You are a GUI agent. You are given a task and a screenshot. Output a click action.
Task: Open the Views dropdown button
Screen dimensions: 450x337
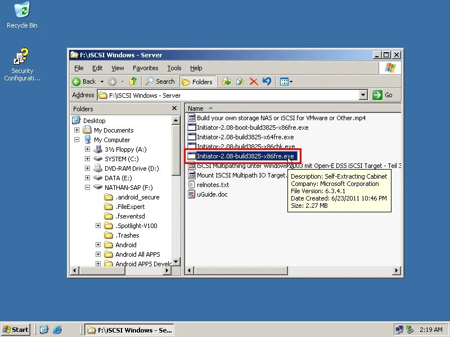(286, 81)
